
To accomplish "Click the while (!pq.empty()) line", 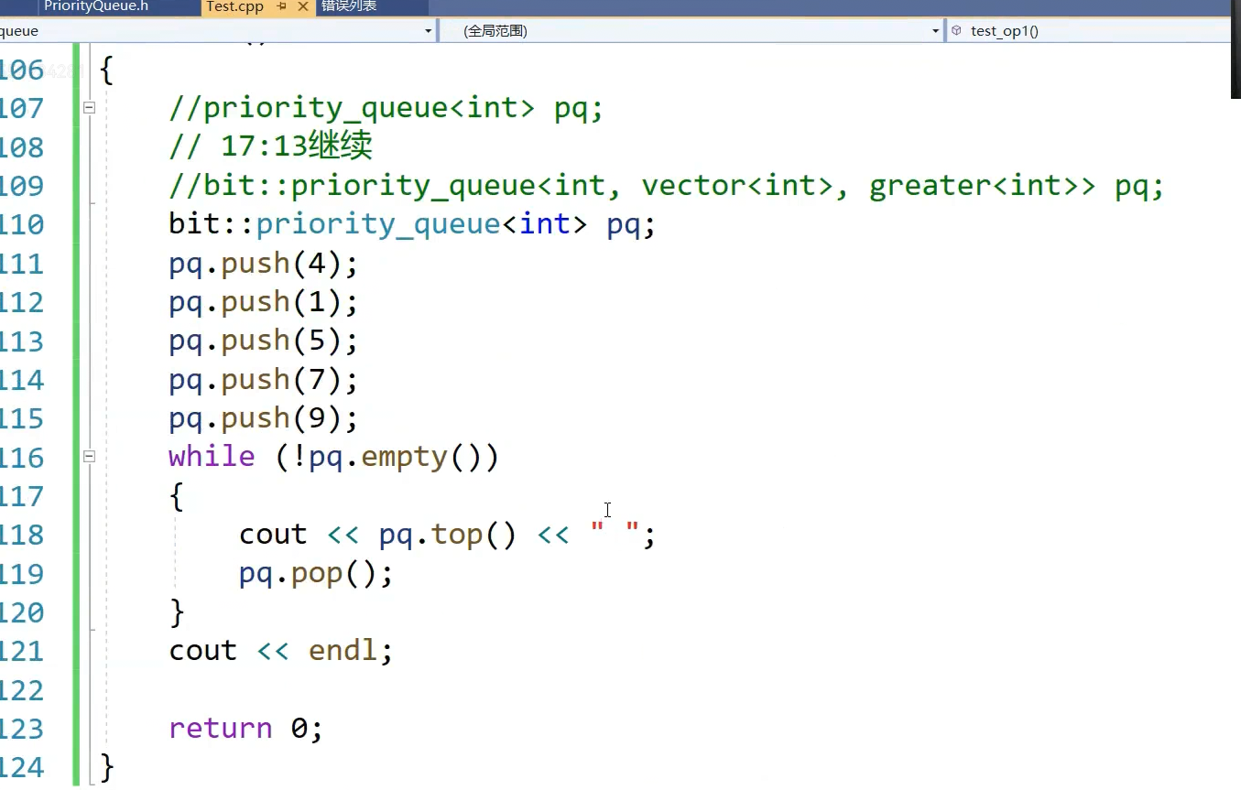I will [x=333, y=457].
